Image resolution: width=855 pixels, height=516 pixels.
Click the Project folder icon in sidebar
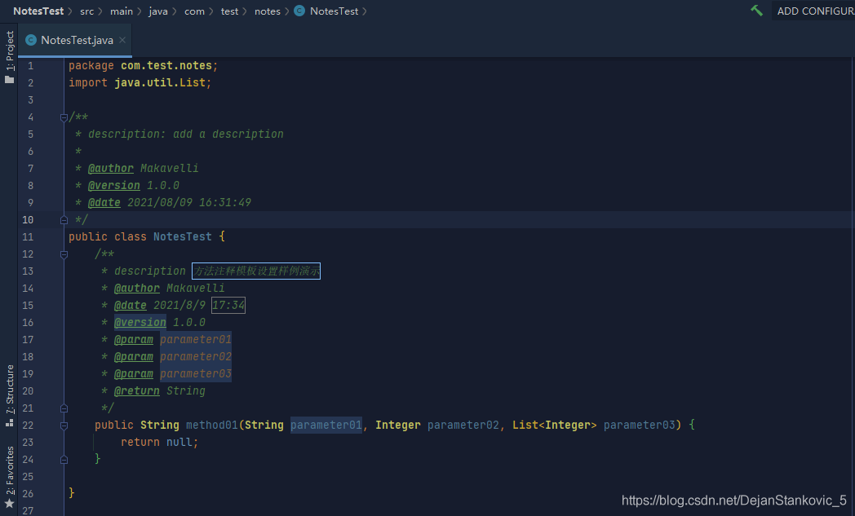click(x=9, y=80)
